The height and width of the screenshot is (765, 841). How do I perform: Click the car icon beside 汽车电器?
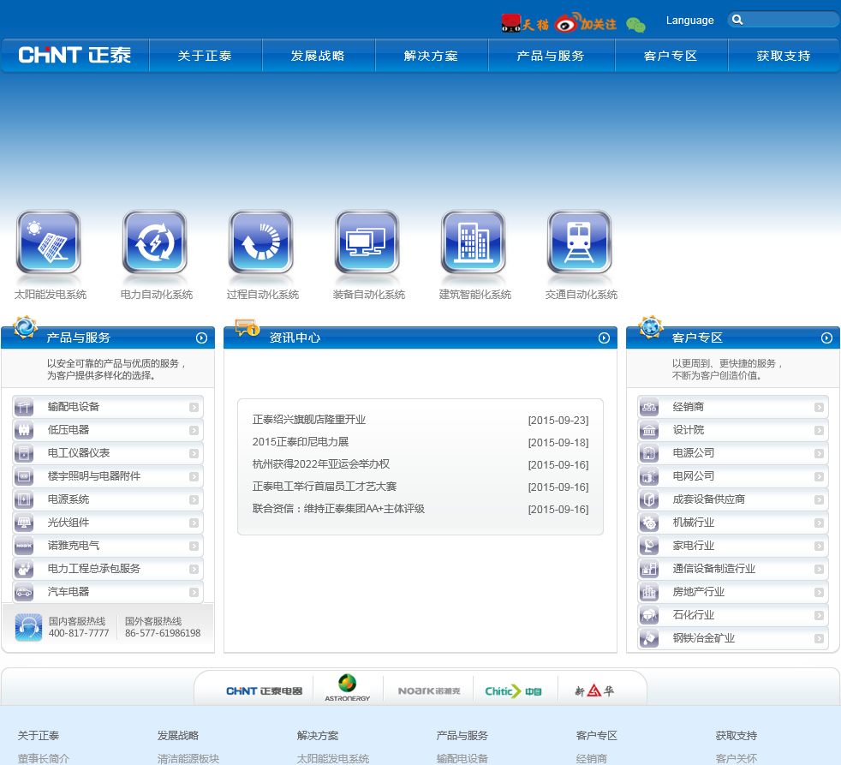24,592
